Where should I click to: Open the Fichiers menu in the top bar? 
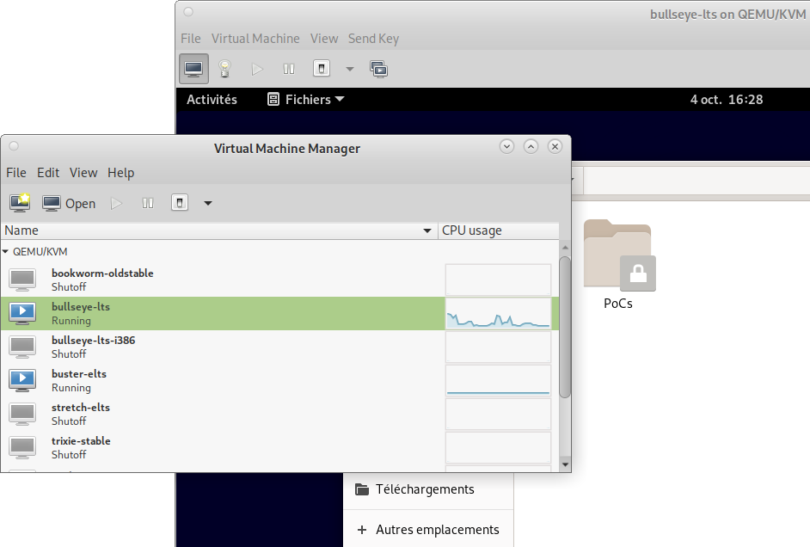304,99
